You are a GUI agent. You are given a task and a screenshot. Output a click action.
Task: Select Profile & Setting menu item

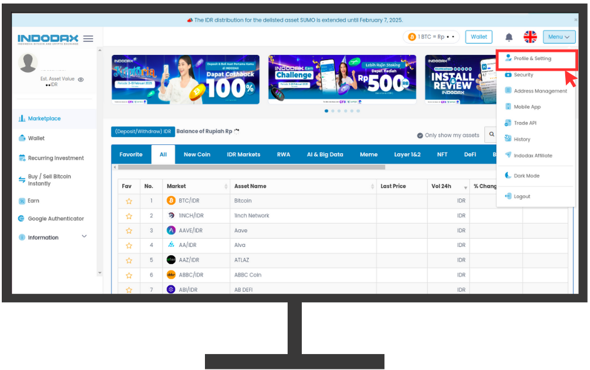tap(532, 59)
